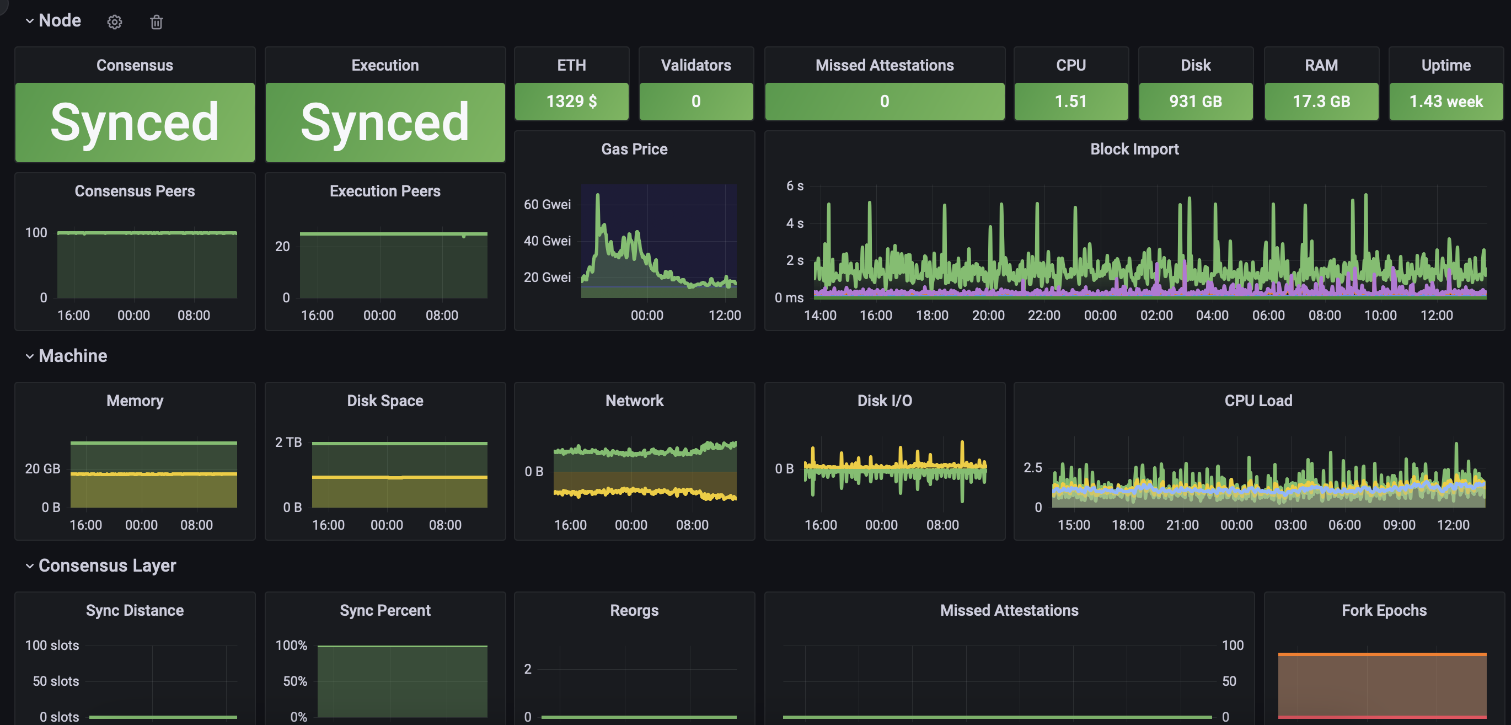Click the Uptime 1.43 week stat
The width and height of the screenshot is (1511, 725).
1445,102
